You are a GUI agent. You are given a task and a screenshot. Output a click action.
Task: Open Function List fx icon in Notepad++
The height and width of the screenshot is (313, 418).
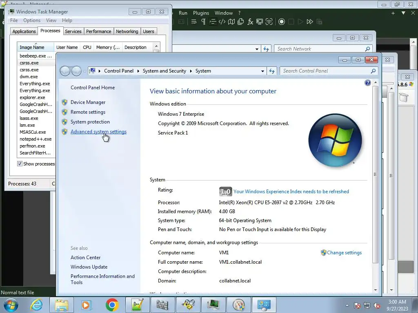(250, 22)
